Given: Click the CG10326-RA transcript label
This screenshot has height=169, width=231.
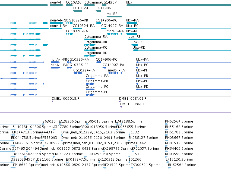Looking at the screenshot, I should click(x=77, y=31).
